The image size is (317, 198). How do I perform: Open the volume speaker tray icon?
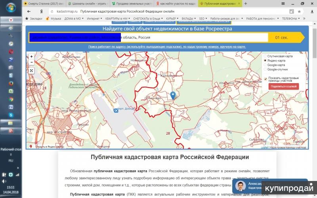coord(4,181)
